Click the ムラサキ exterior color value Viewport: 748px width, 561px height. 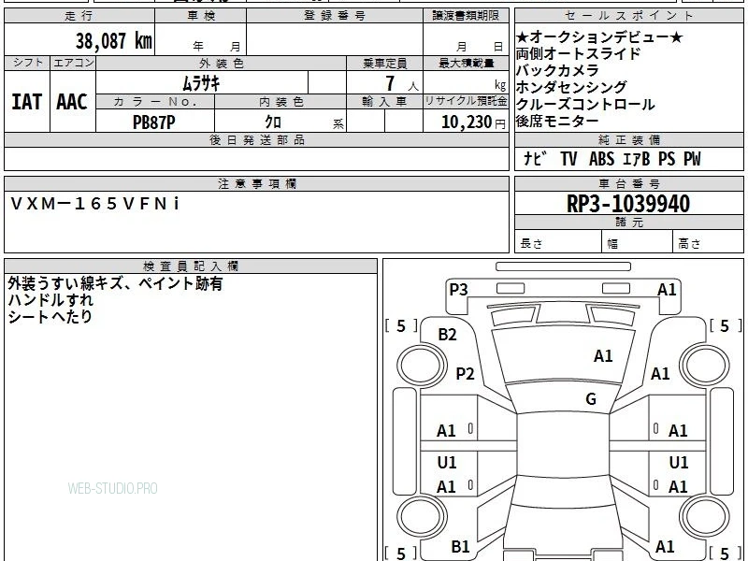tap(202, 83)
